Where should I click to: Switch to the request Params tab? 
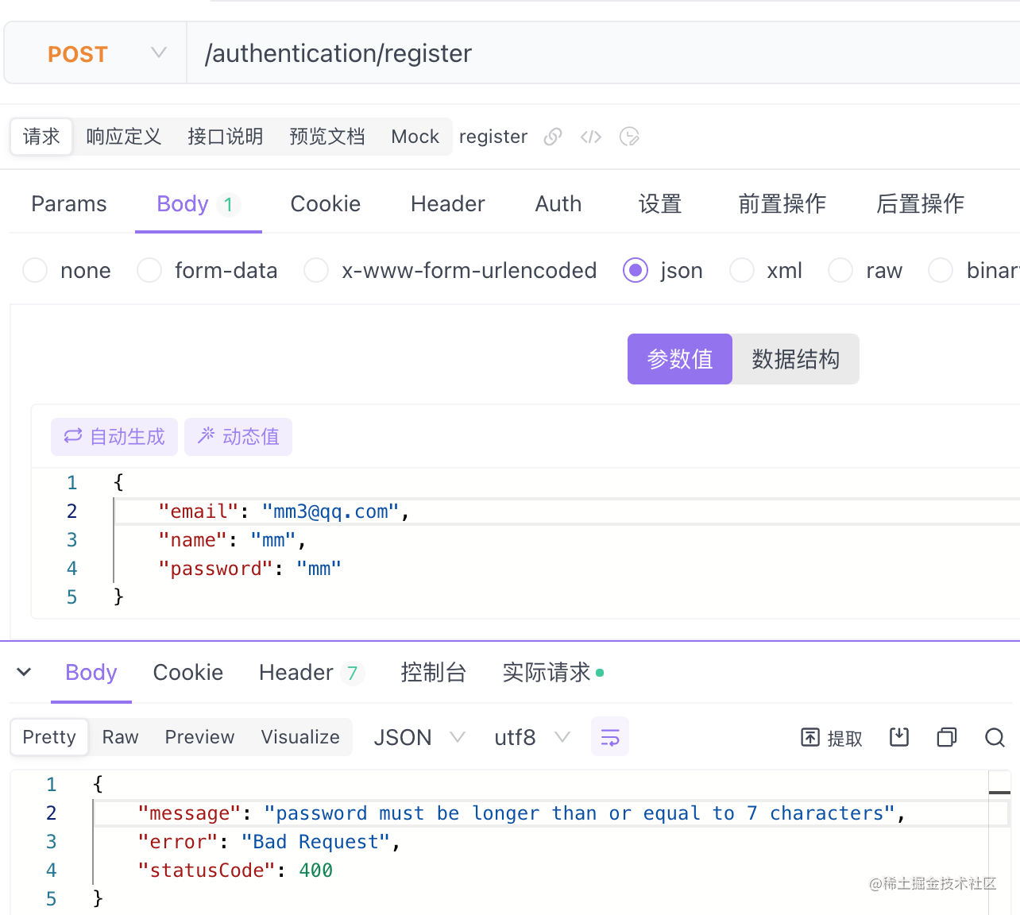(x=69, y=204)
